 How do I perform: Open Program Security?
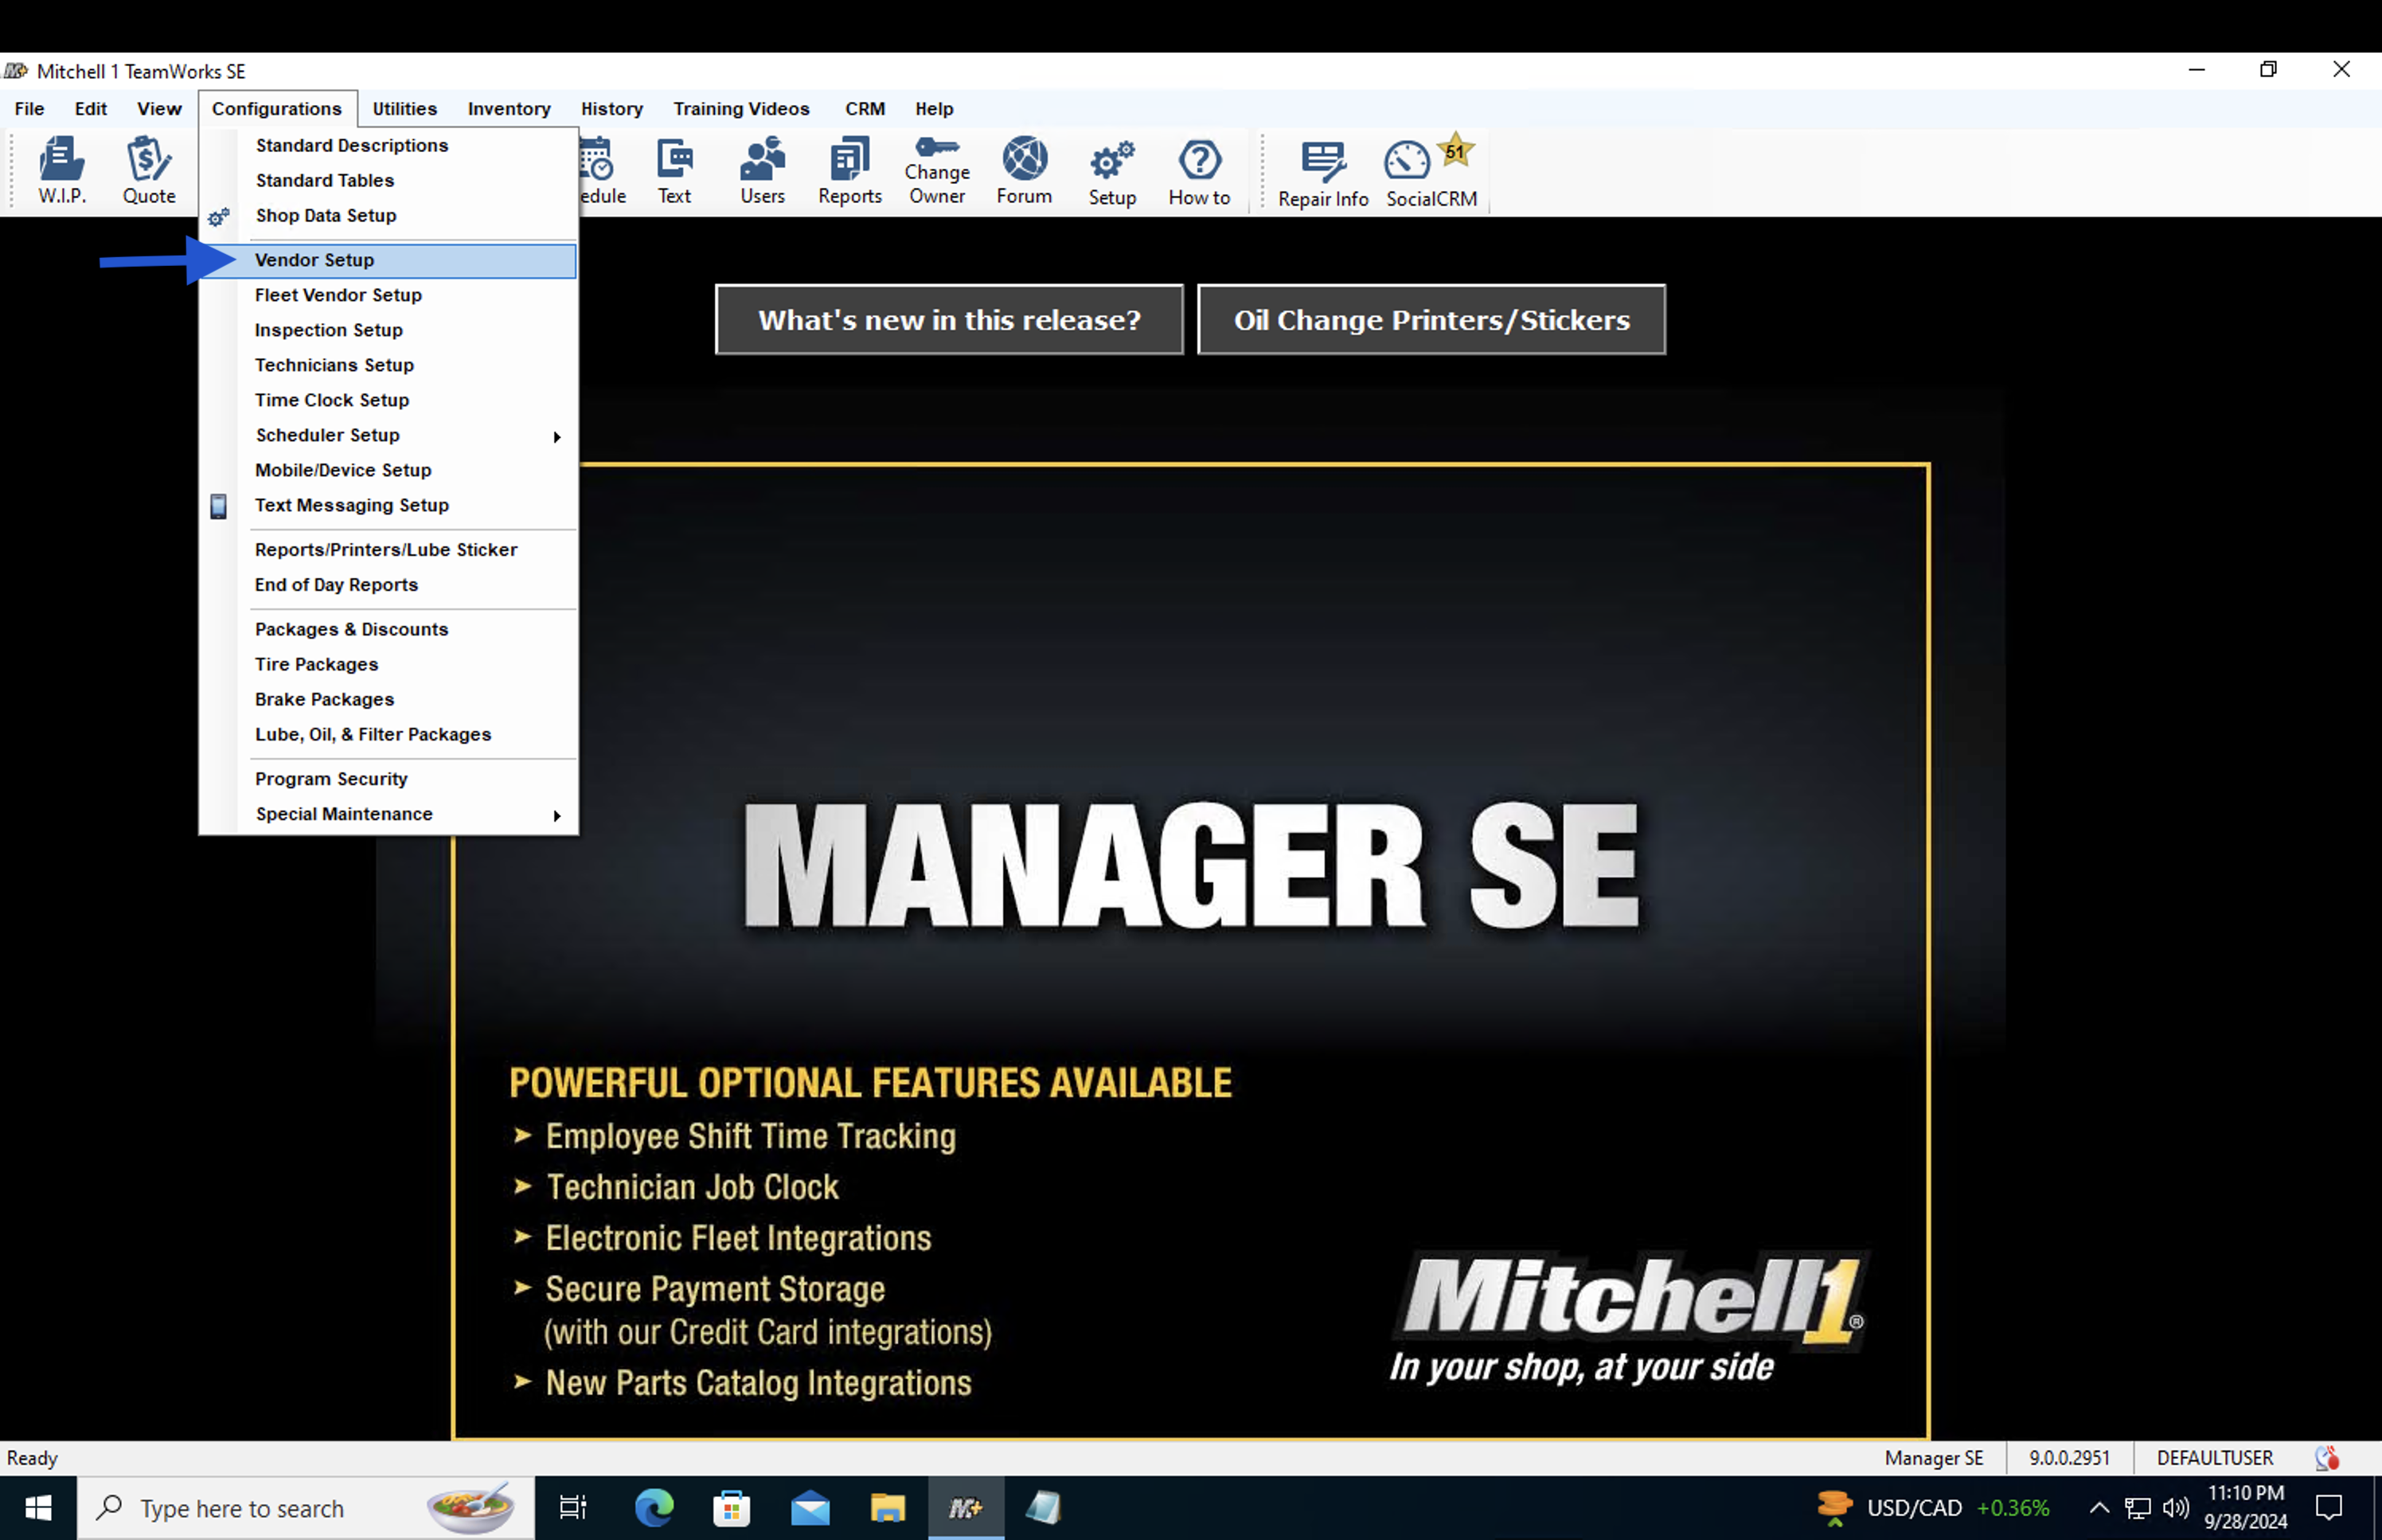tap(389, 779)
